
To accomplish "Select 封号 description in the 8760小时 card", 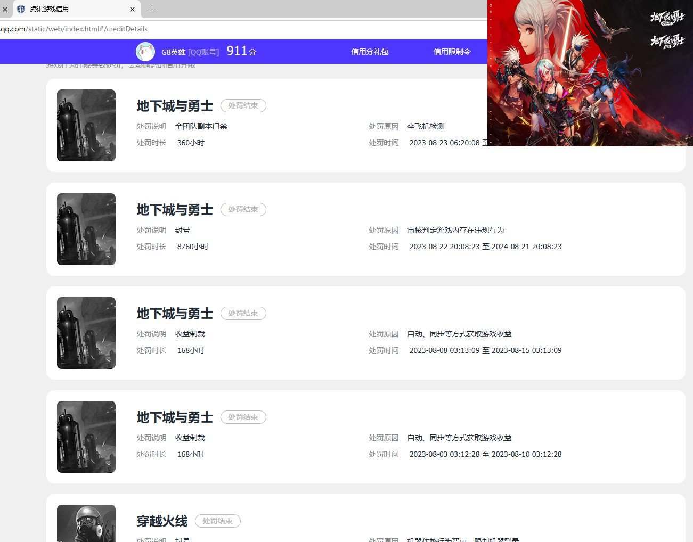I will pyautogui.click(x=183, y=230).
